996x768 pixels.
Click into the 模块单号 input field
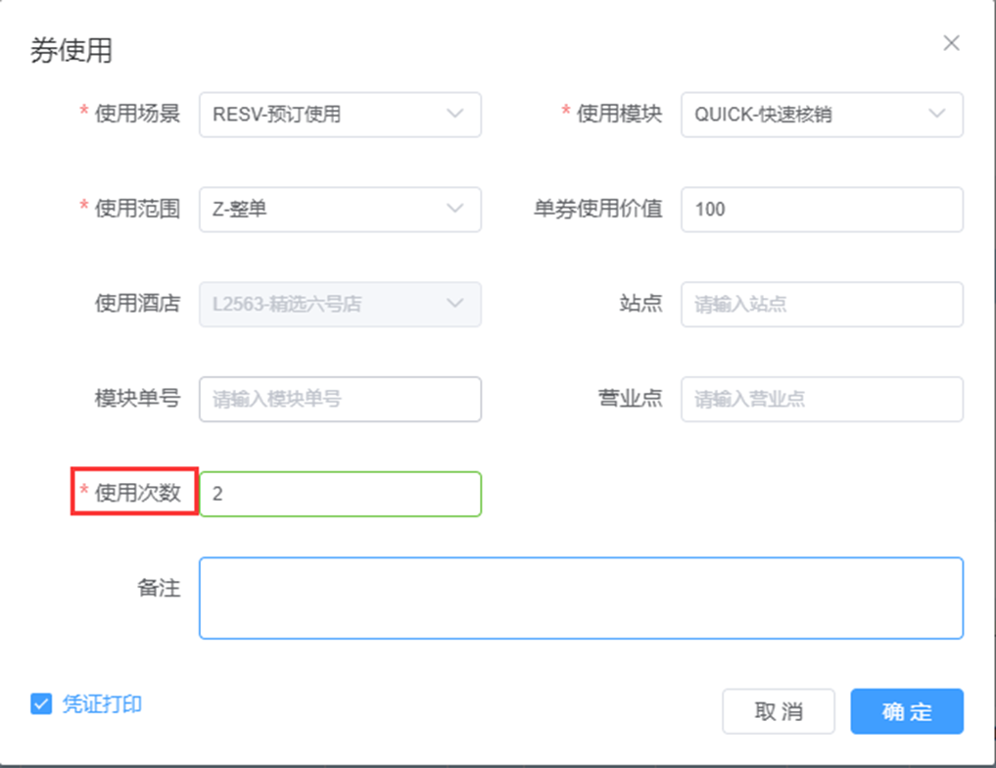coord(339,399)
